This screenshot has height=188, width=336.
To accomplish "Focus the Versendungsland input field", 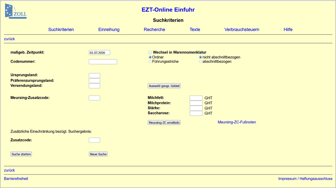I will point(94,86).
